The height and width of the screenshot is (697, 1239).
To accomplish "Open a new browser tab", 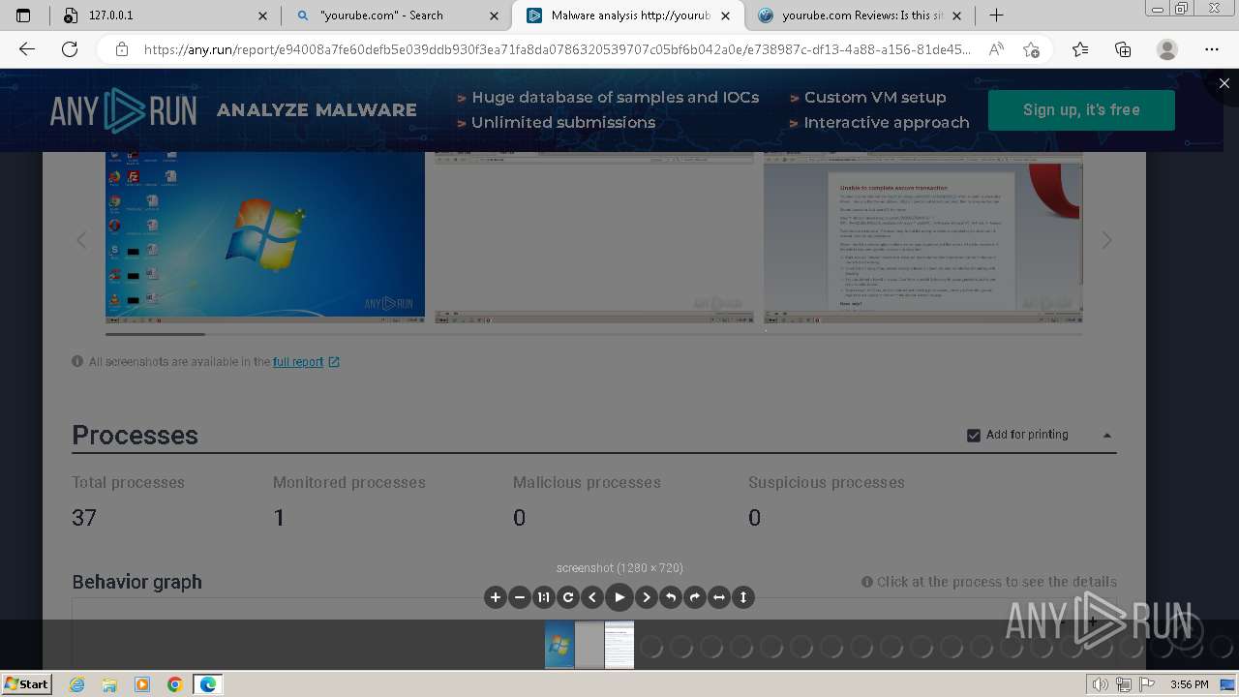I will (x=996, y=15).
